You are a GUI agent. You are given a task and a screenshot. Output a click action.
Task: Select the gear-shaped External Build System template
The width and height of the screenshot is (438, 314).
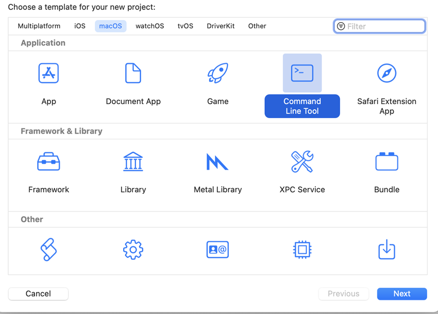133,250
